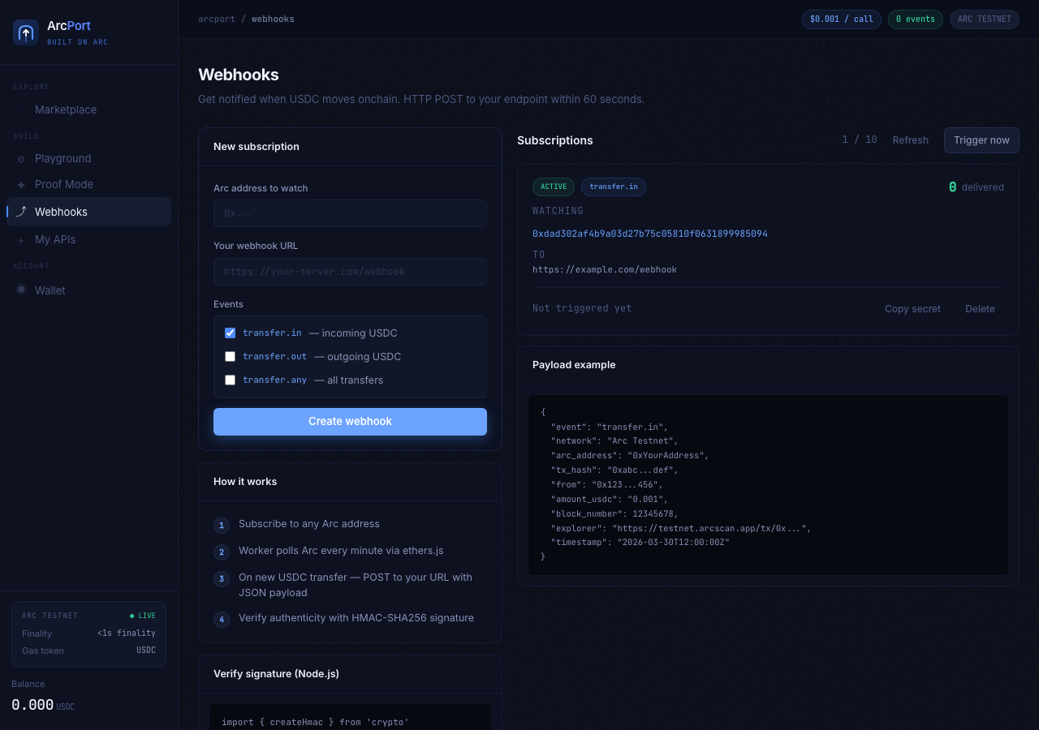Click the "1 / 10" subscription count
Viewport: 1039px width, 730px height.
(860, 140)
